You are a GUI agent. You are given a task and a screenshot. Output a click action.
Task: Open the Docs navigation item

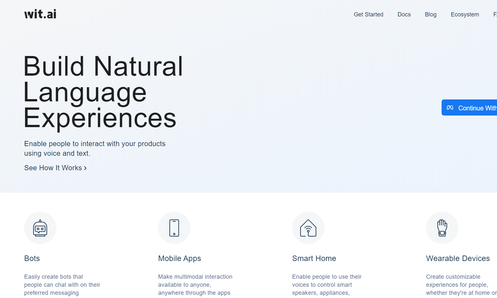point(404,14)
